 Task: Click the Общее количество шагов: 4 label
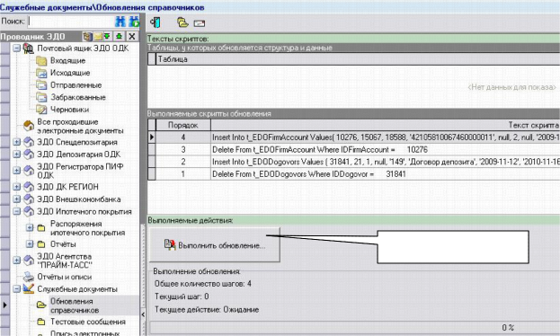tap(203, 284)
